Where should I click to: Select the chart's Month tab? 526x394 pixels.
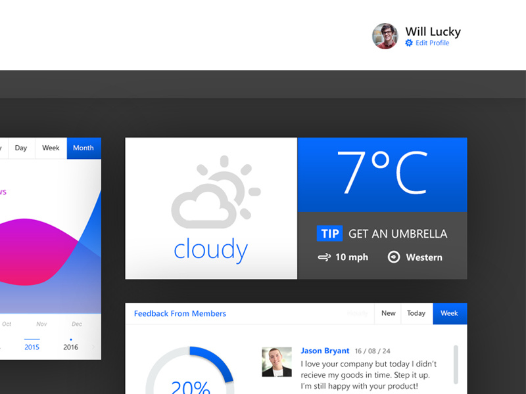pos(84,148)
